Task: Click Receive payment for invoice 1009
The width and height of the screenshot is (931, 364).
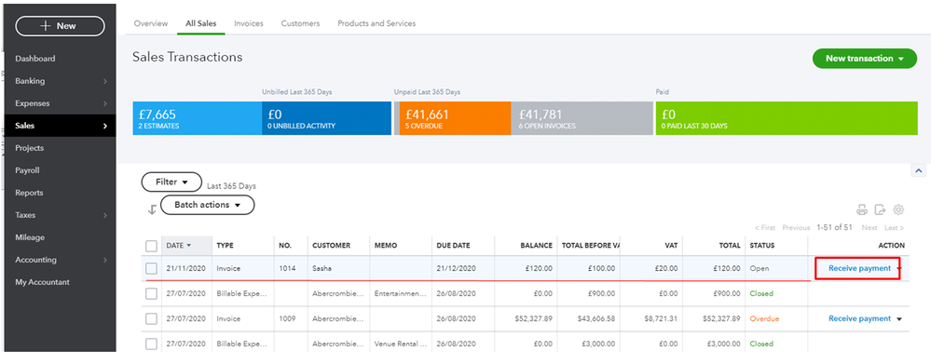Action: pos(860,319)
